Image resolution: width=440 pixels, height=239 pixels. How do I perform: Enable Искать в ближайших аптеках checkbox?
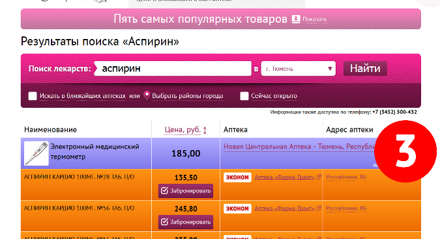tap(33, 96)
